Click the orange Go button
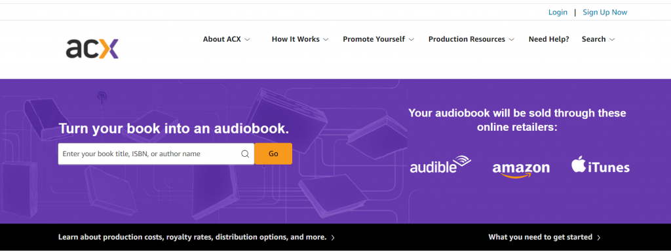 (x=273, y=154)
